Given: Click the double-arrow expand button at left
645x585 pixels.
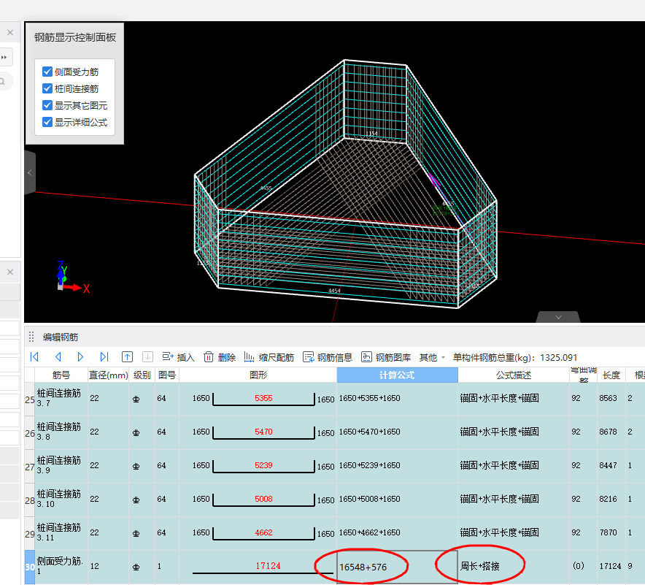Looking at the screenshot, I should [x=4, y=57].
